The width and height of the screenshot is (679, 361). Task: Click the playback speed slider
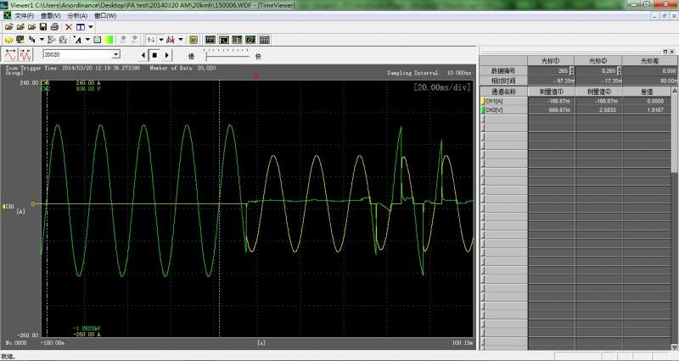pos(227,55)
